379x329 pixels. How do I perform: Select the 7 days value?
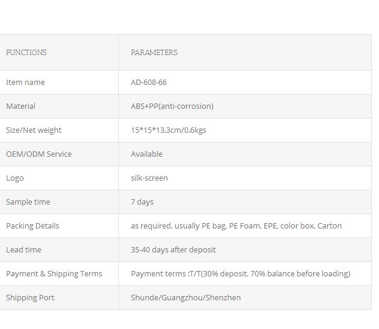(x=142, y=202)
